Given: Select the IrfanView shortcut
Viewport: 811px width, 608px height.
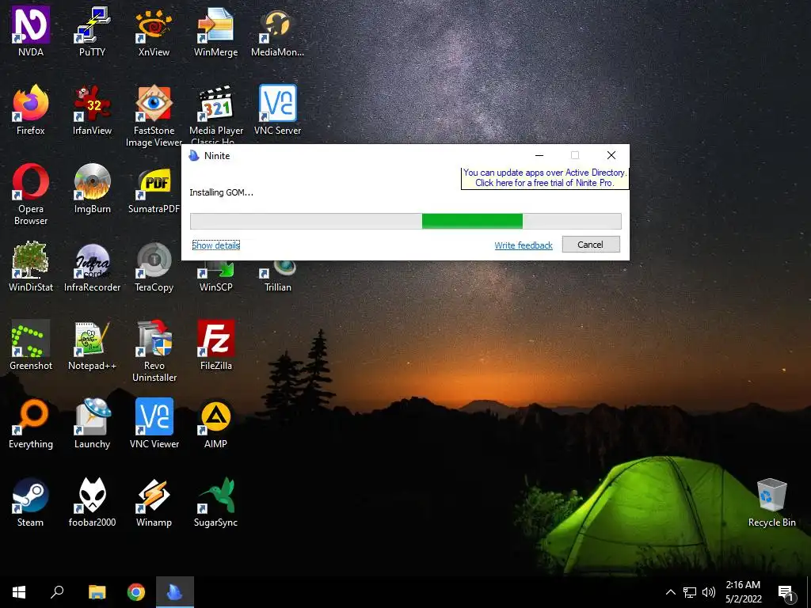Looking at the screenshot, I should click(92, 109).
